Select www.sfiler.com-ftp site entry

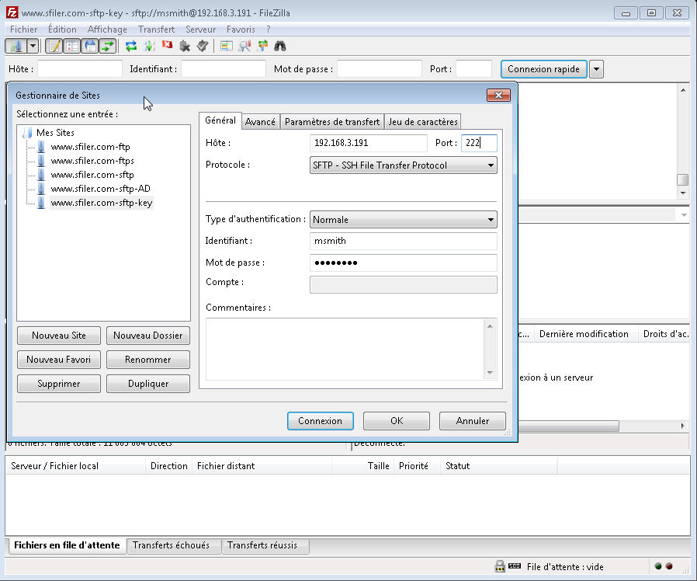[x=90, y=147]
